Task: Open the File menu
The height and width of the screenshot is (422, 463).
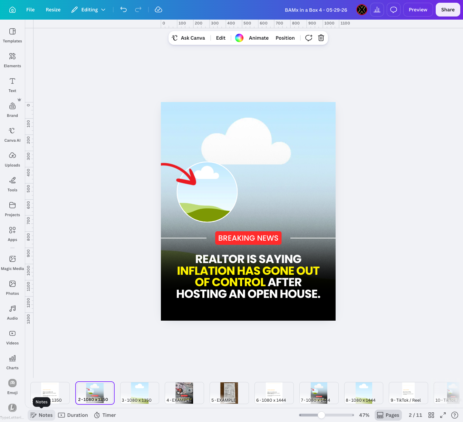Action: click(x=30, y=10)
